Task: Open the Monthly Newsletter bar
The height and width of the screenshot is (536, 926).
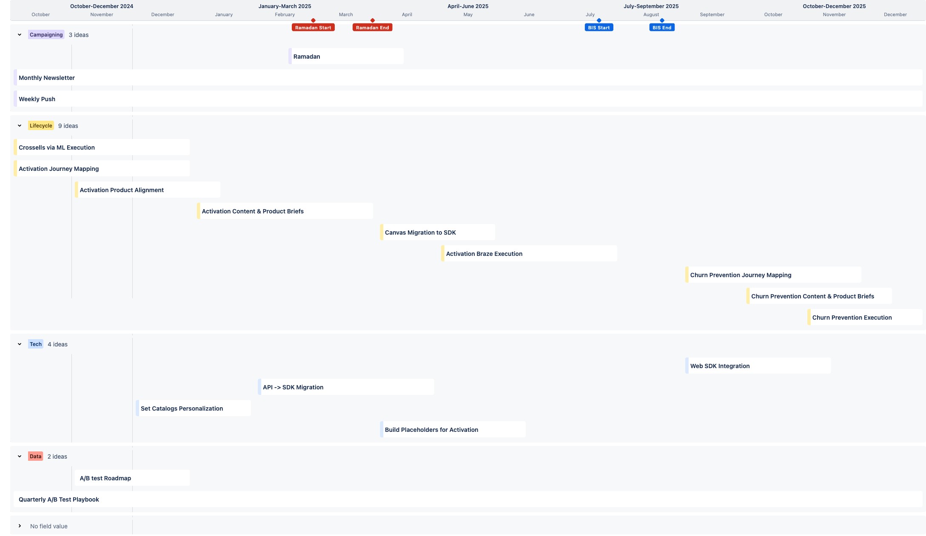Action: pos(468,77)
